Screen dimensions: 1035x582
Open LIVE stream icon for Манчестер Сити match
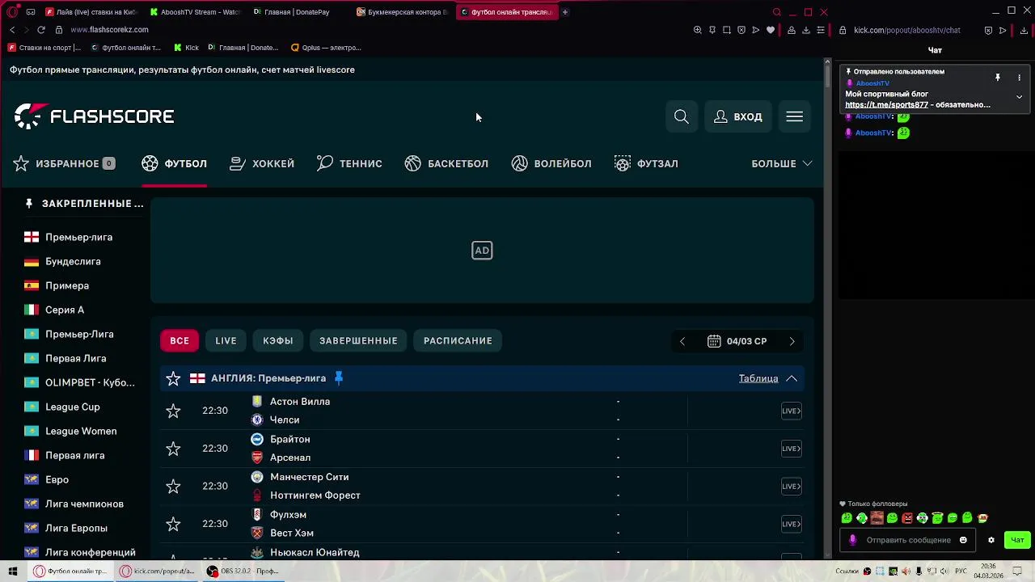coord(791,487)
